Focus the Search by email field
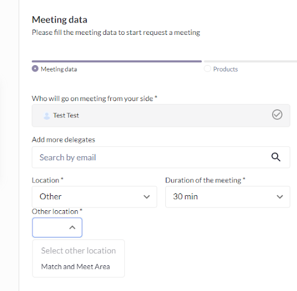Viewport: 297px width, 291px height. 161,157
